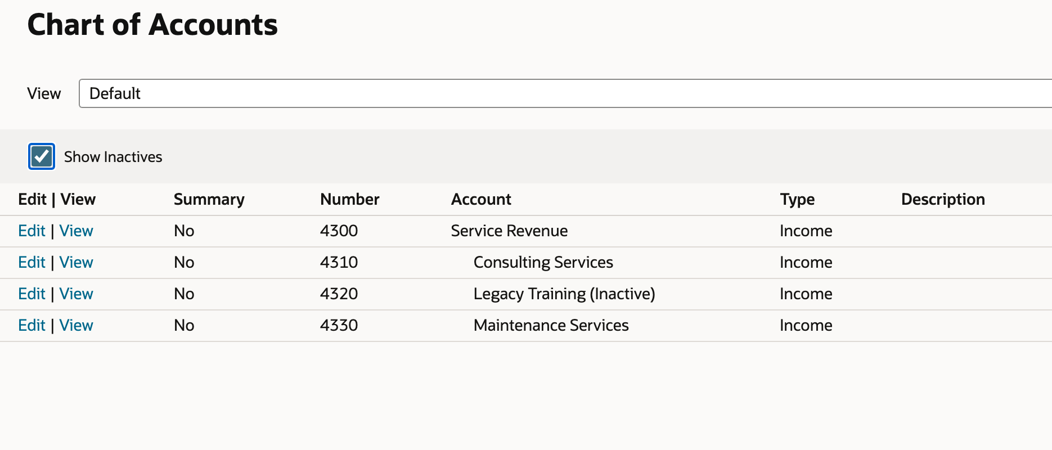Select account number 4330
The height and width of the screenshot is (450, 1052).
(339, 325)
